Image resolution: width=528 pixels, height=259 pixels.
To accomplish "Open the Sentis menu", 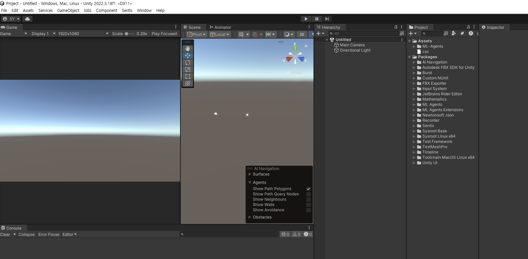I will point(127,11).
